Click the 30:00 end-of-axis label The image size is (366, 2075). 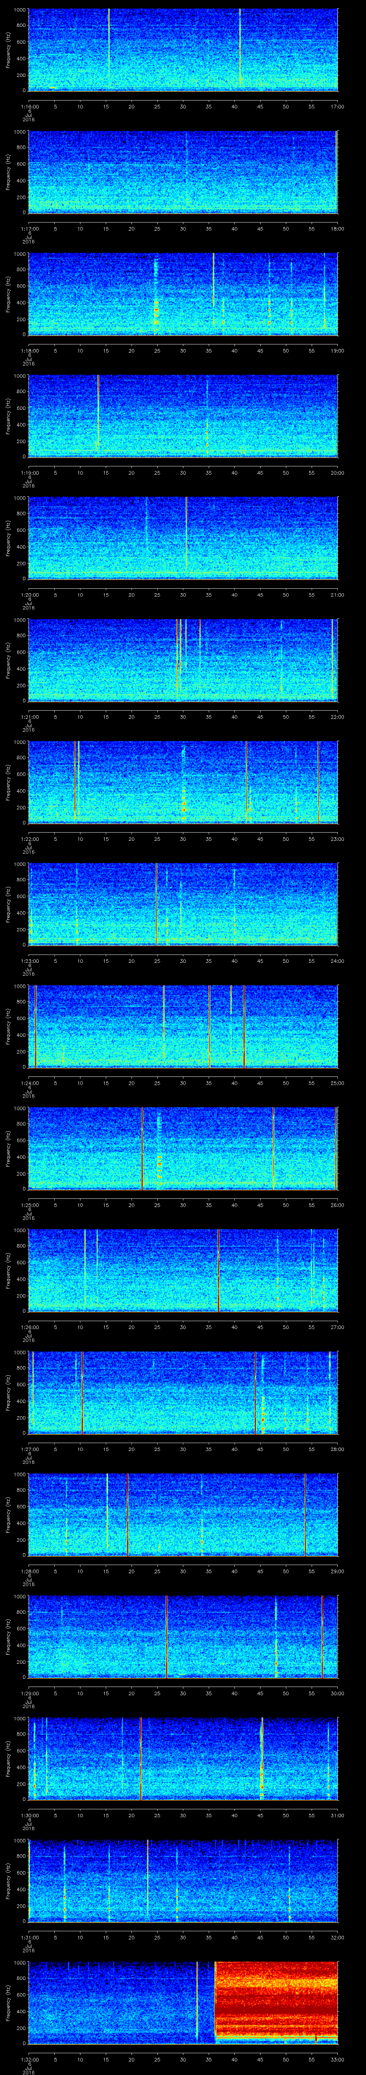338,1693
